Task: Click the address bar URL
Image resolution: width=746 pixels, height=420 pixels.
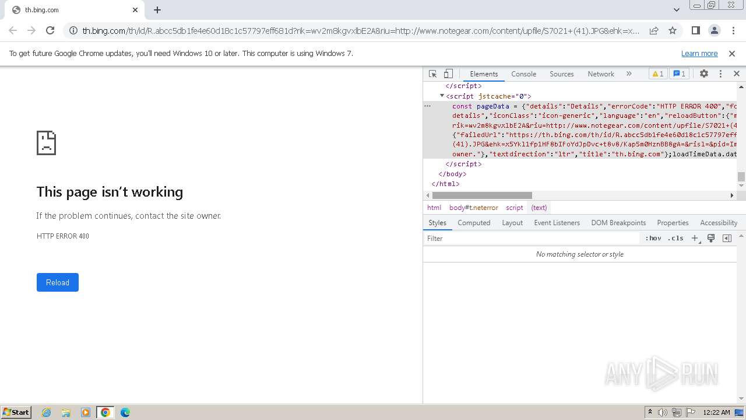Action: click(361, 30)
